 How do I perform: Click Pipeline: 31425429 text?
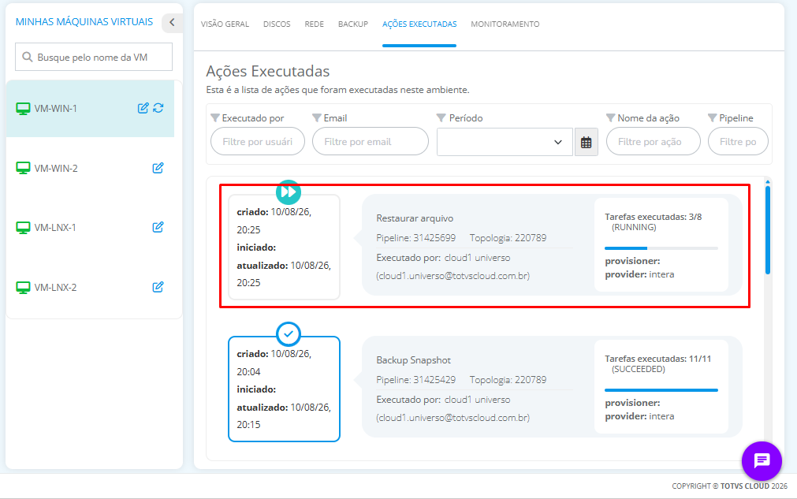coord(415,380)
